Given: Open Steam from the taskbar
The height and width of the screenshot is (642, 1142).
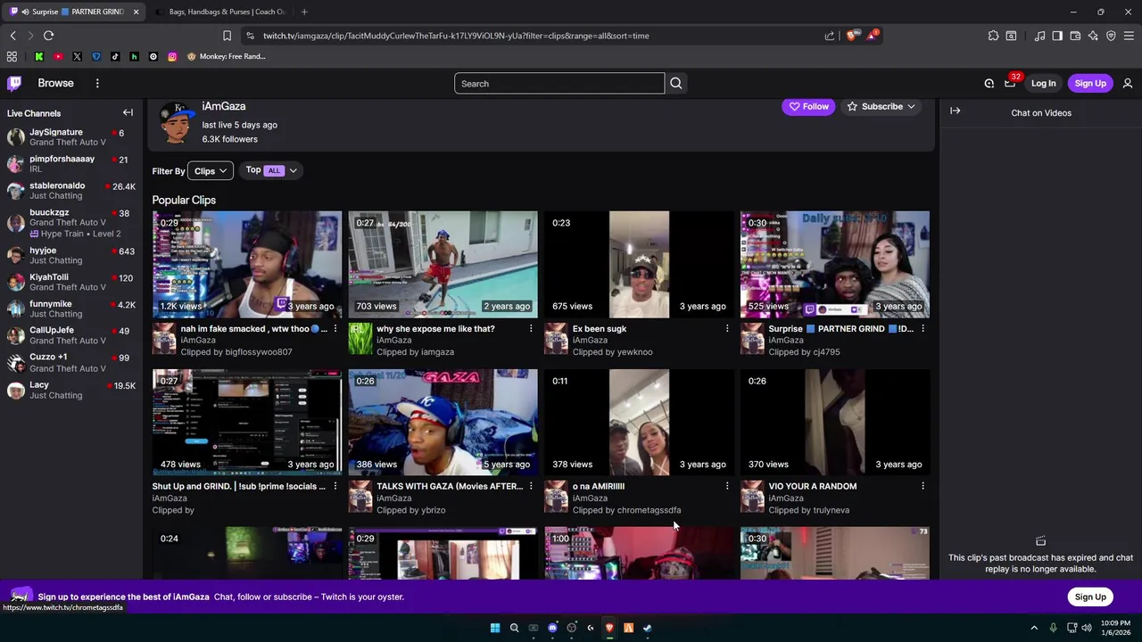Looking at the screenshot, I should coord(648,628).
